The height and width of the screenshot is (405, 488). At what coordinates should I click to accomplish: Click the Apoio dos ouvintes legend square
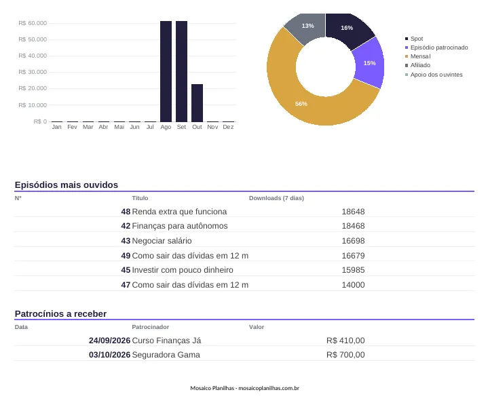click(x=407, y=75)
